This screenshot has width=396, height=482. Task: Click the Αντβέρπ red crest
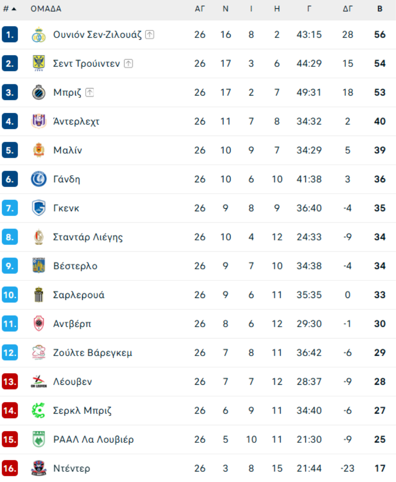click(39, 324)
